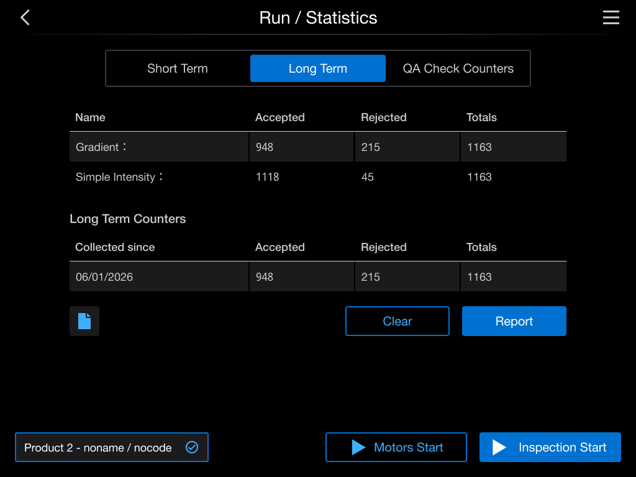Open the QA Check Counters tab
Screen dimensions: 636x477
click(x=458, y=68)
